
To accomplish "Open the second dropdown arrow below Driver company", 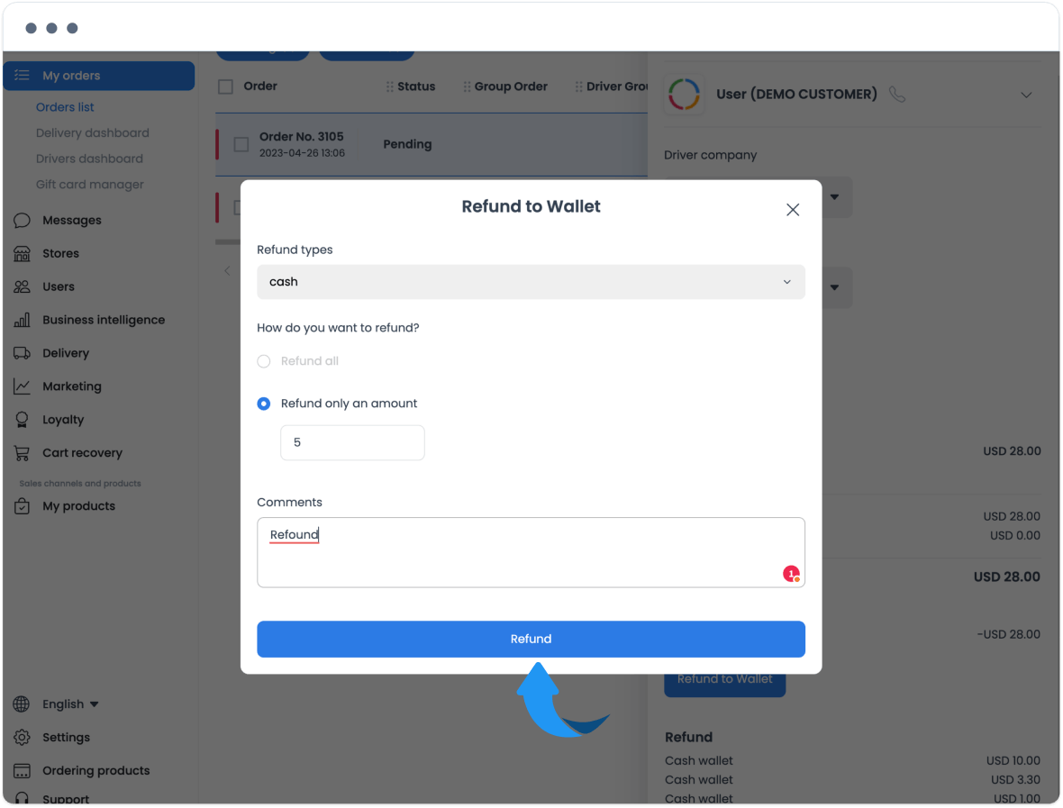I will click(x=835, y=287).
